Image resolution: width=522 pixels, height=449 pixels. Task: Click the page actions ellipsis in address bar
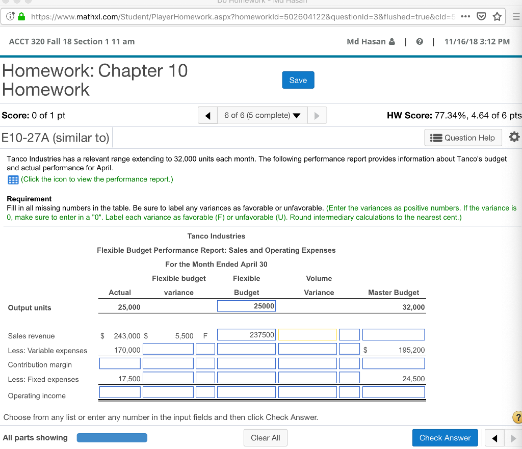[464, 16]
